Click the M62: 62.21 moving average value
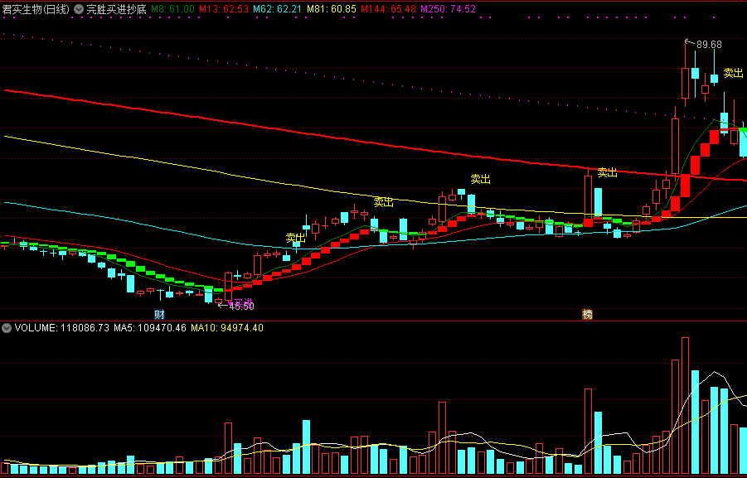The image size is (747, 478). 278,9
